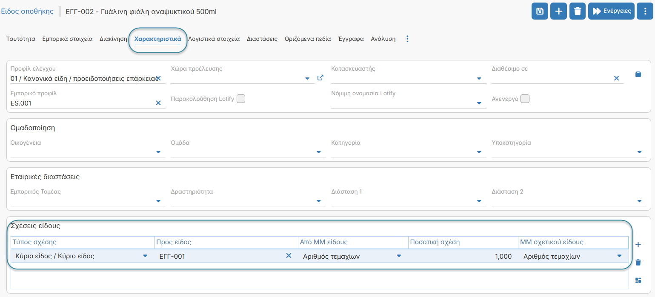Clear the Διαθέσιμο σε field
This screenshot has width=655, height=297.
pos(616,78)
